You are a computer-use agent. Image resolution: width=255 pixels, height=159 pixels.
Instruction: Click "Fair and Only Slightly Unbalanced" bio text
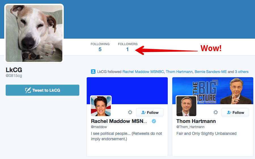pyautogui.click(x=206, y=133)
